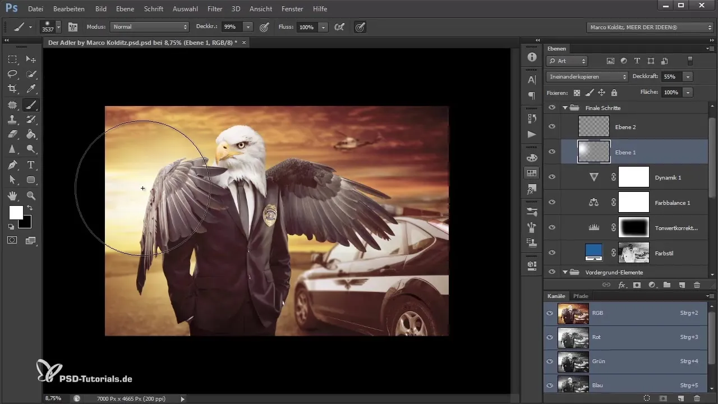
Task: Select the Horizontal Type tool
Action: 31,165
